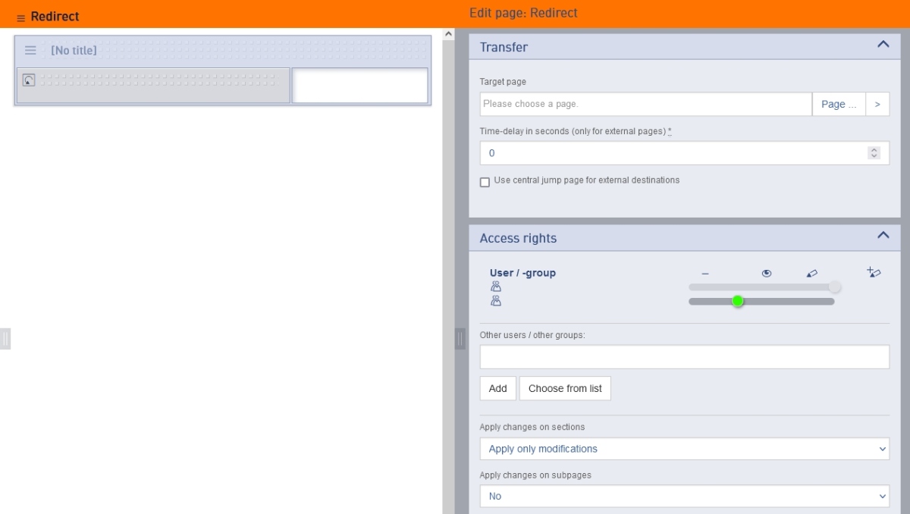This screenshot has height=514, width=910.
Task: Open the Redirect page hamburger menu
Action: point(21,17)
